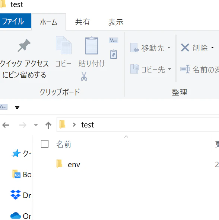This screenshot has height=220, width=219.
Task: Sort by the 名前 column header
Action: tap(64, 144)
